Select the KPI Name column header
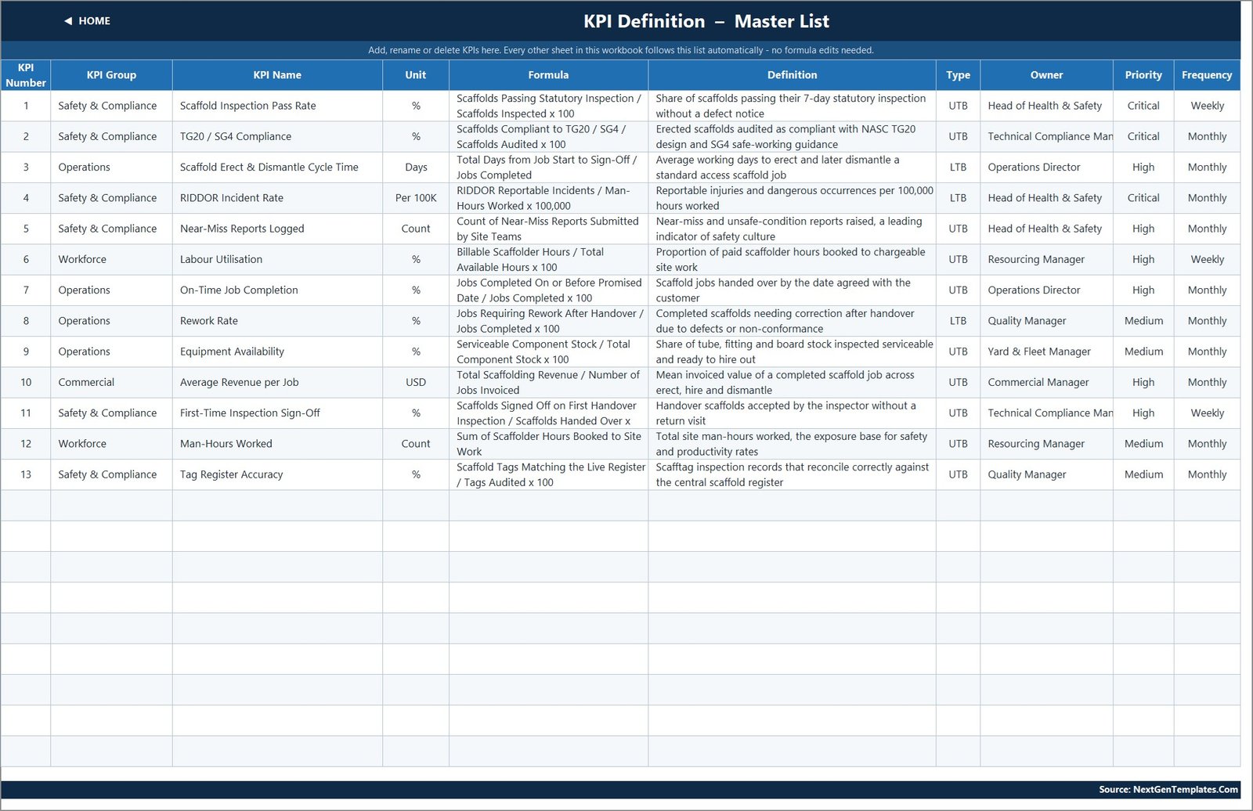This screenshot has height=811, width=1253. (x=277, y=75)
